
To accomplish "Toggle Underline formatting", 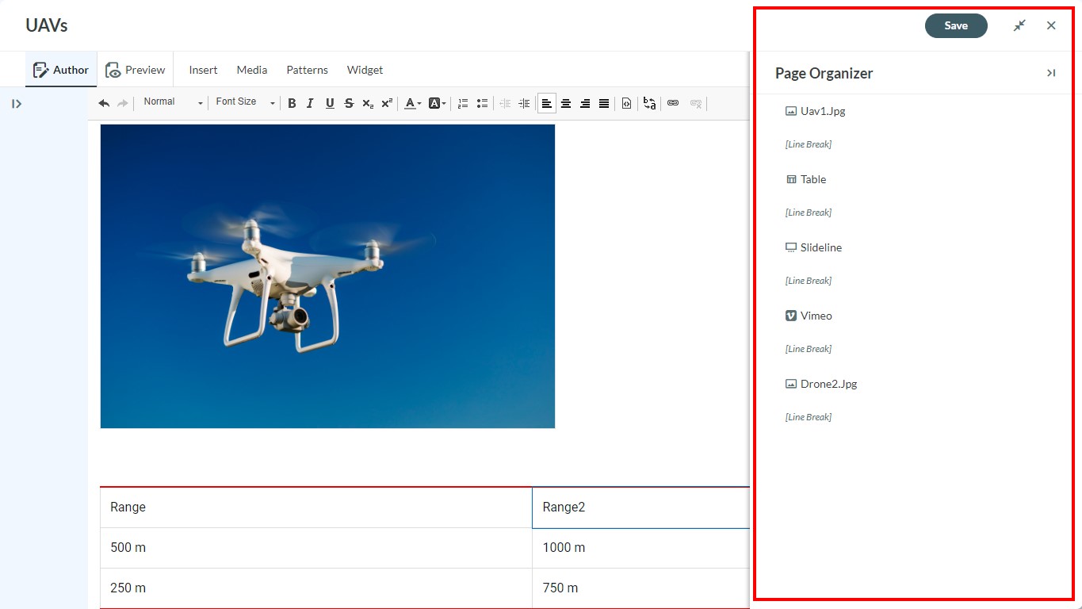I will click(x=330, y=103).
